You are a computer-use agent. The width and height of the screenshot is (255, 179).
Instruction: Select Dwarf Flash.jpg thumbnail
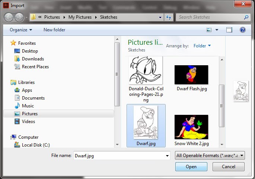191,75
